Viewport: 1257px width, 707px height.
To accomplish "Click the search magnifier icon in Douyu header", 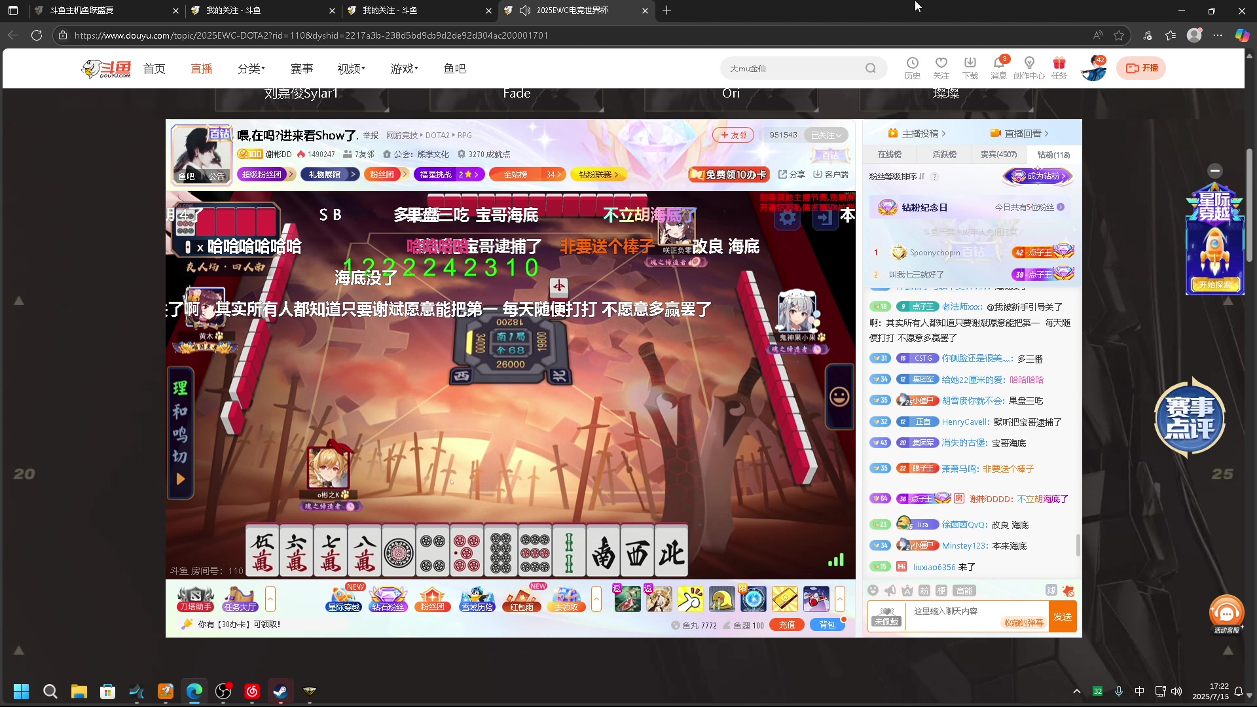I will pos(870,68).
